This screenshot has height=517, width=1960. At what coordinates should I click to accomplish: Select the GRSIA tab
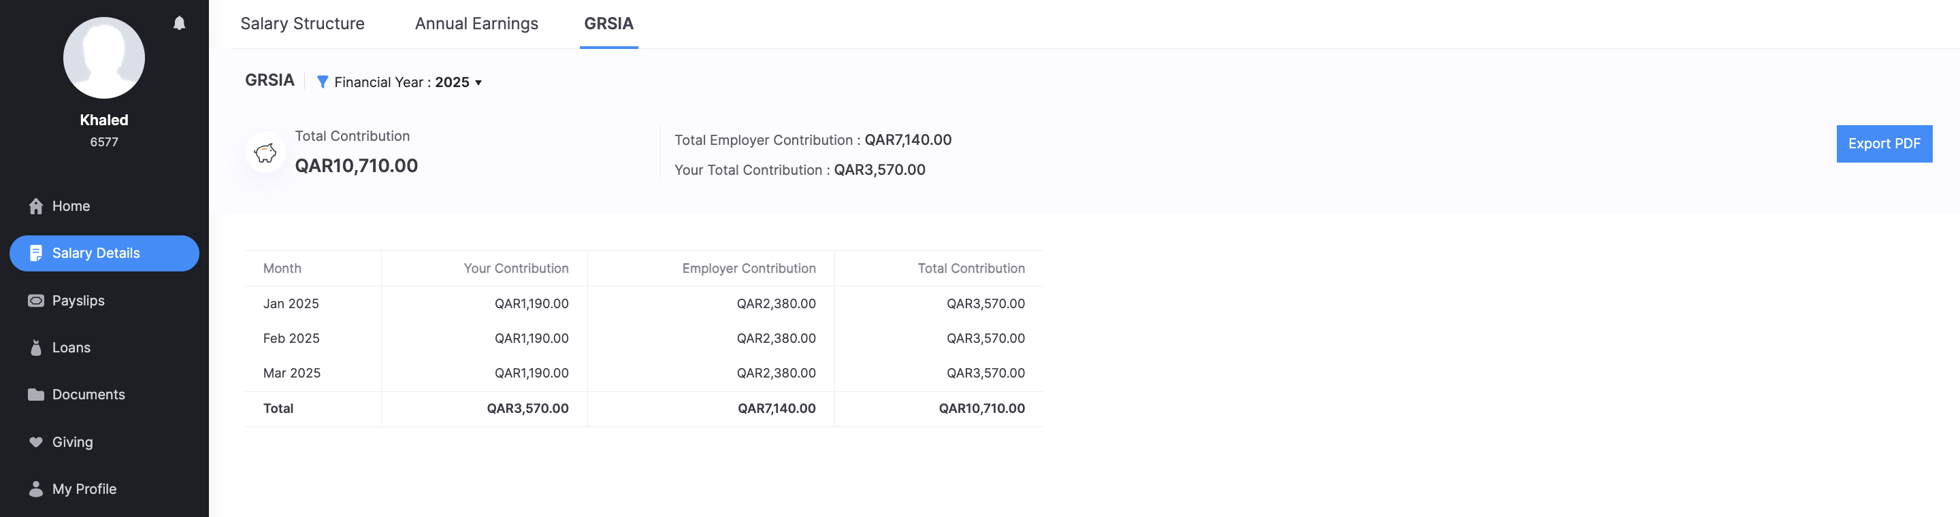click(608, 24)
